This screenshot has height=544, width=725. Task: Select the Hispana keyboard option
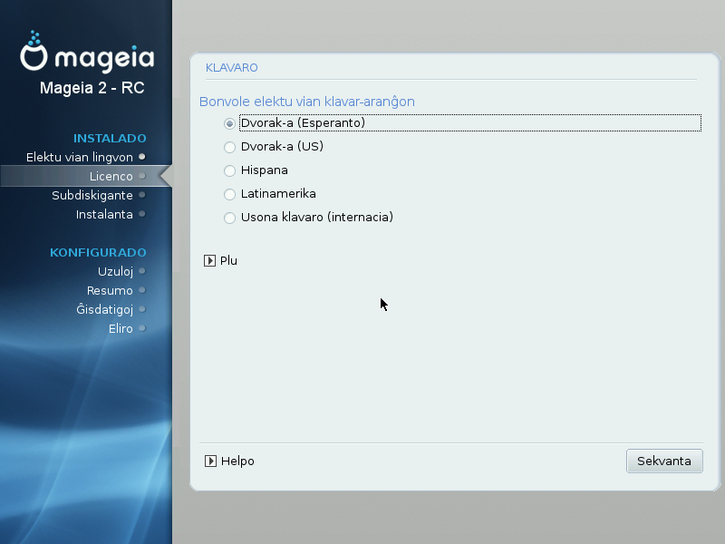pos(229,170)
